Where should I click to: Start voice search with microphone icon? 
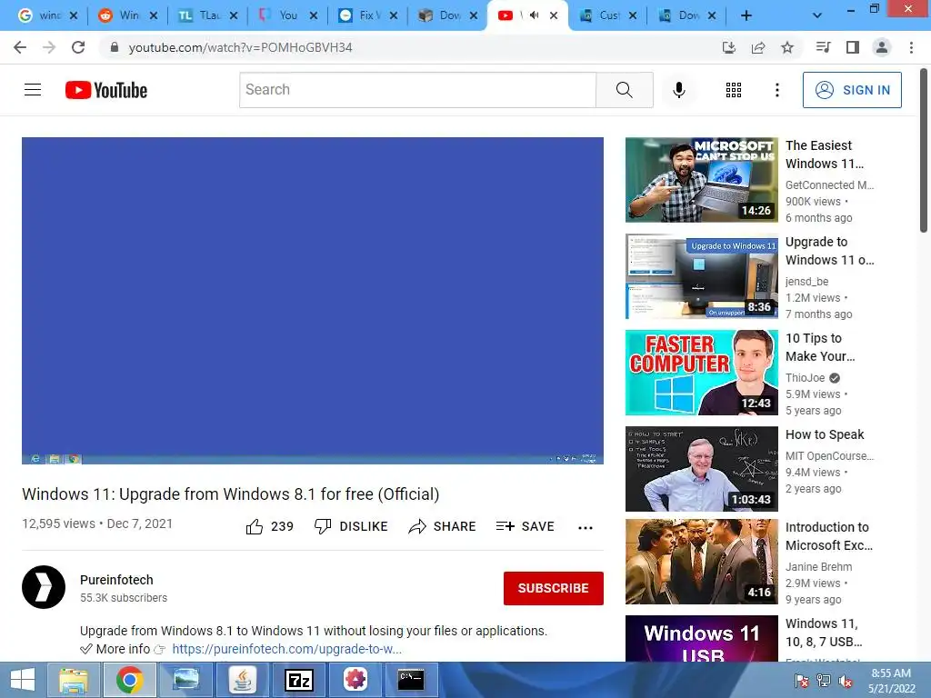tap(678, 90)
